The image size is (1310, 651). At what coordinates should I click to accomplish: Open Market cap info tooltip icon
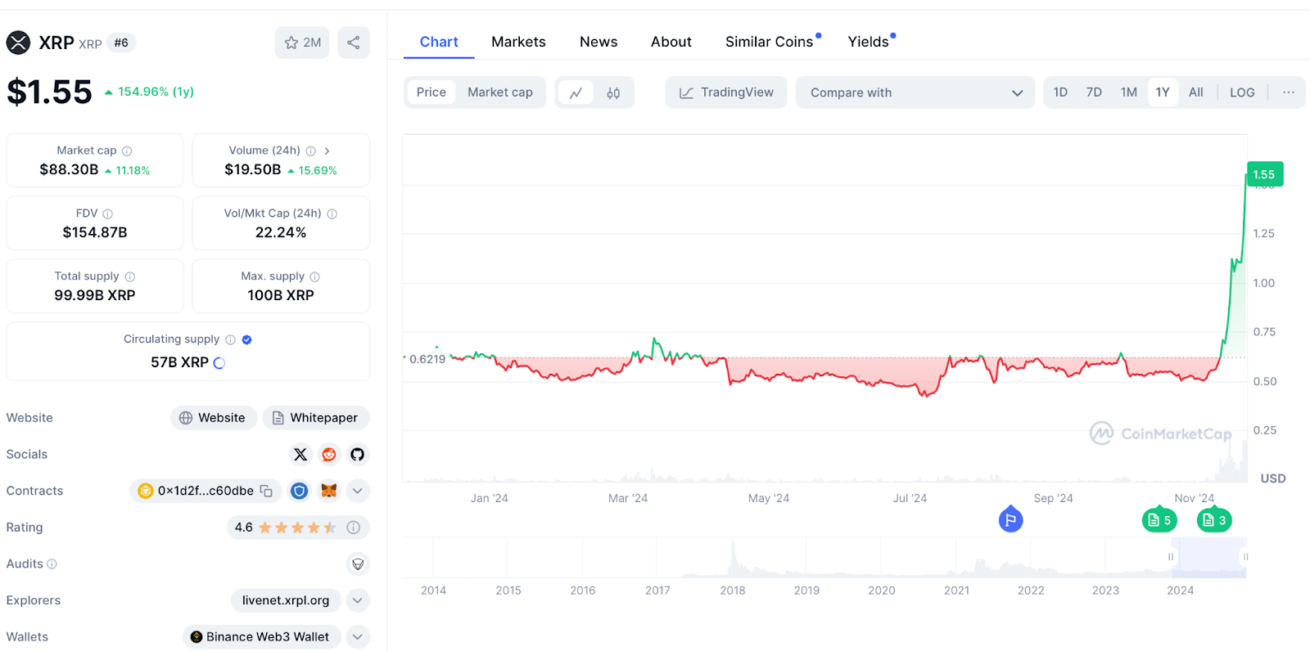127,151
